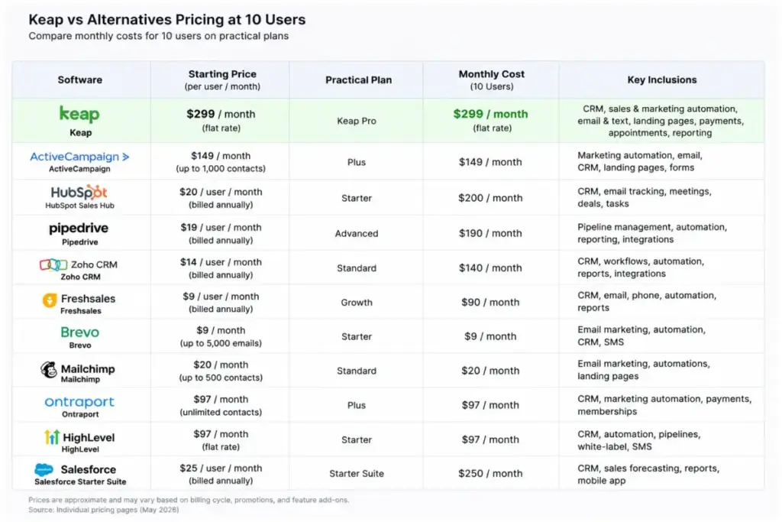Click the Salesforce cloud icon

(44, 469)
